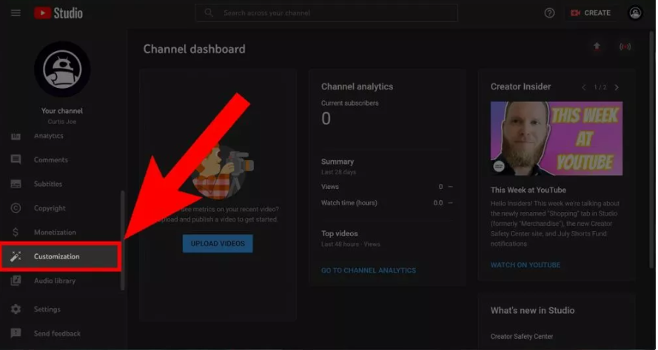Click the Customization magic wand icon

(16, 257)
